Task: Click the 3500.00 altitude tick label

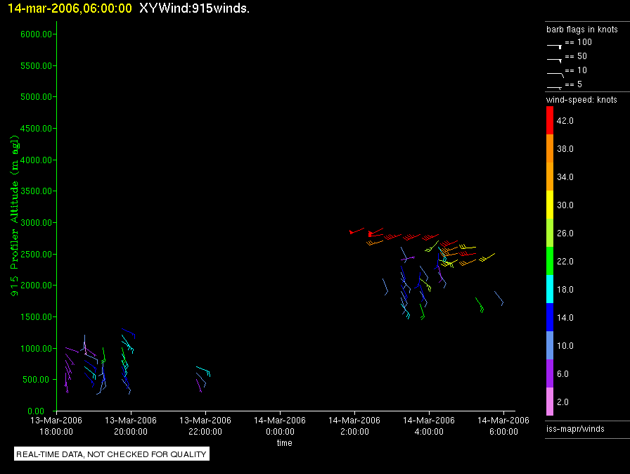Action: tap(36, 191)
